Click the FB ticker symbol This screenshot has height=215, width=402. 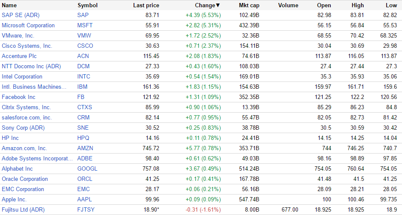click(81, 97)
